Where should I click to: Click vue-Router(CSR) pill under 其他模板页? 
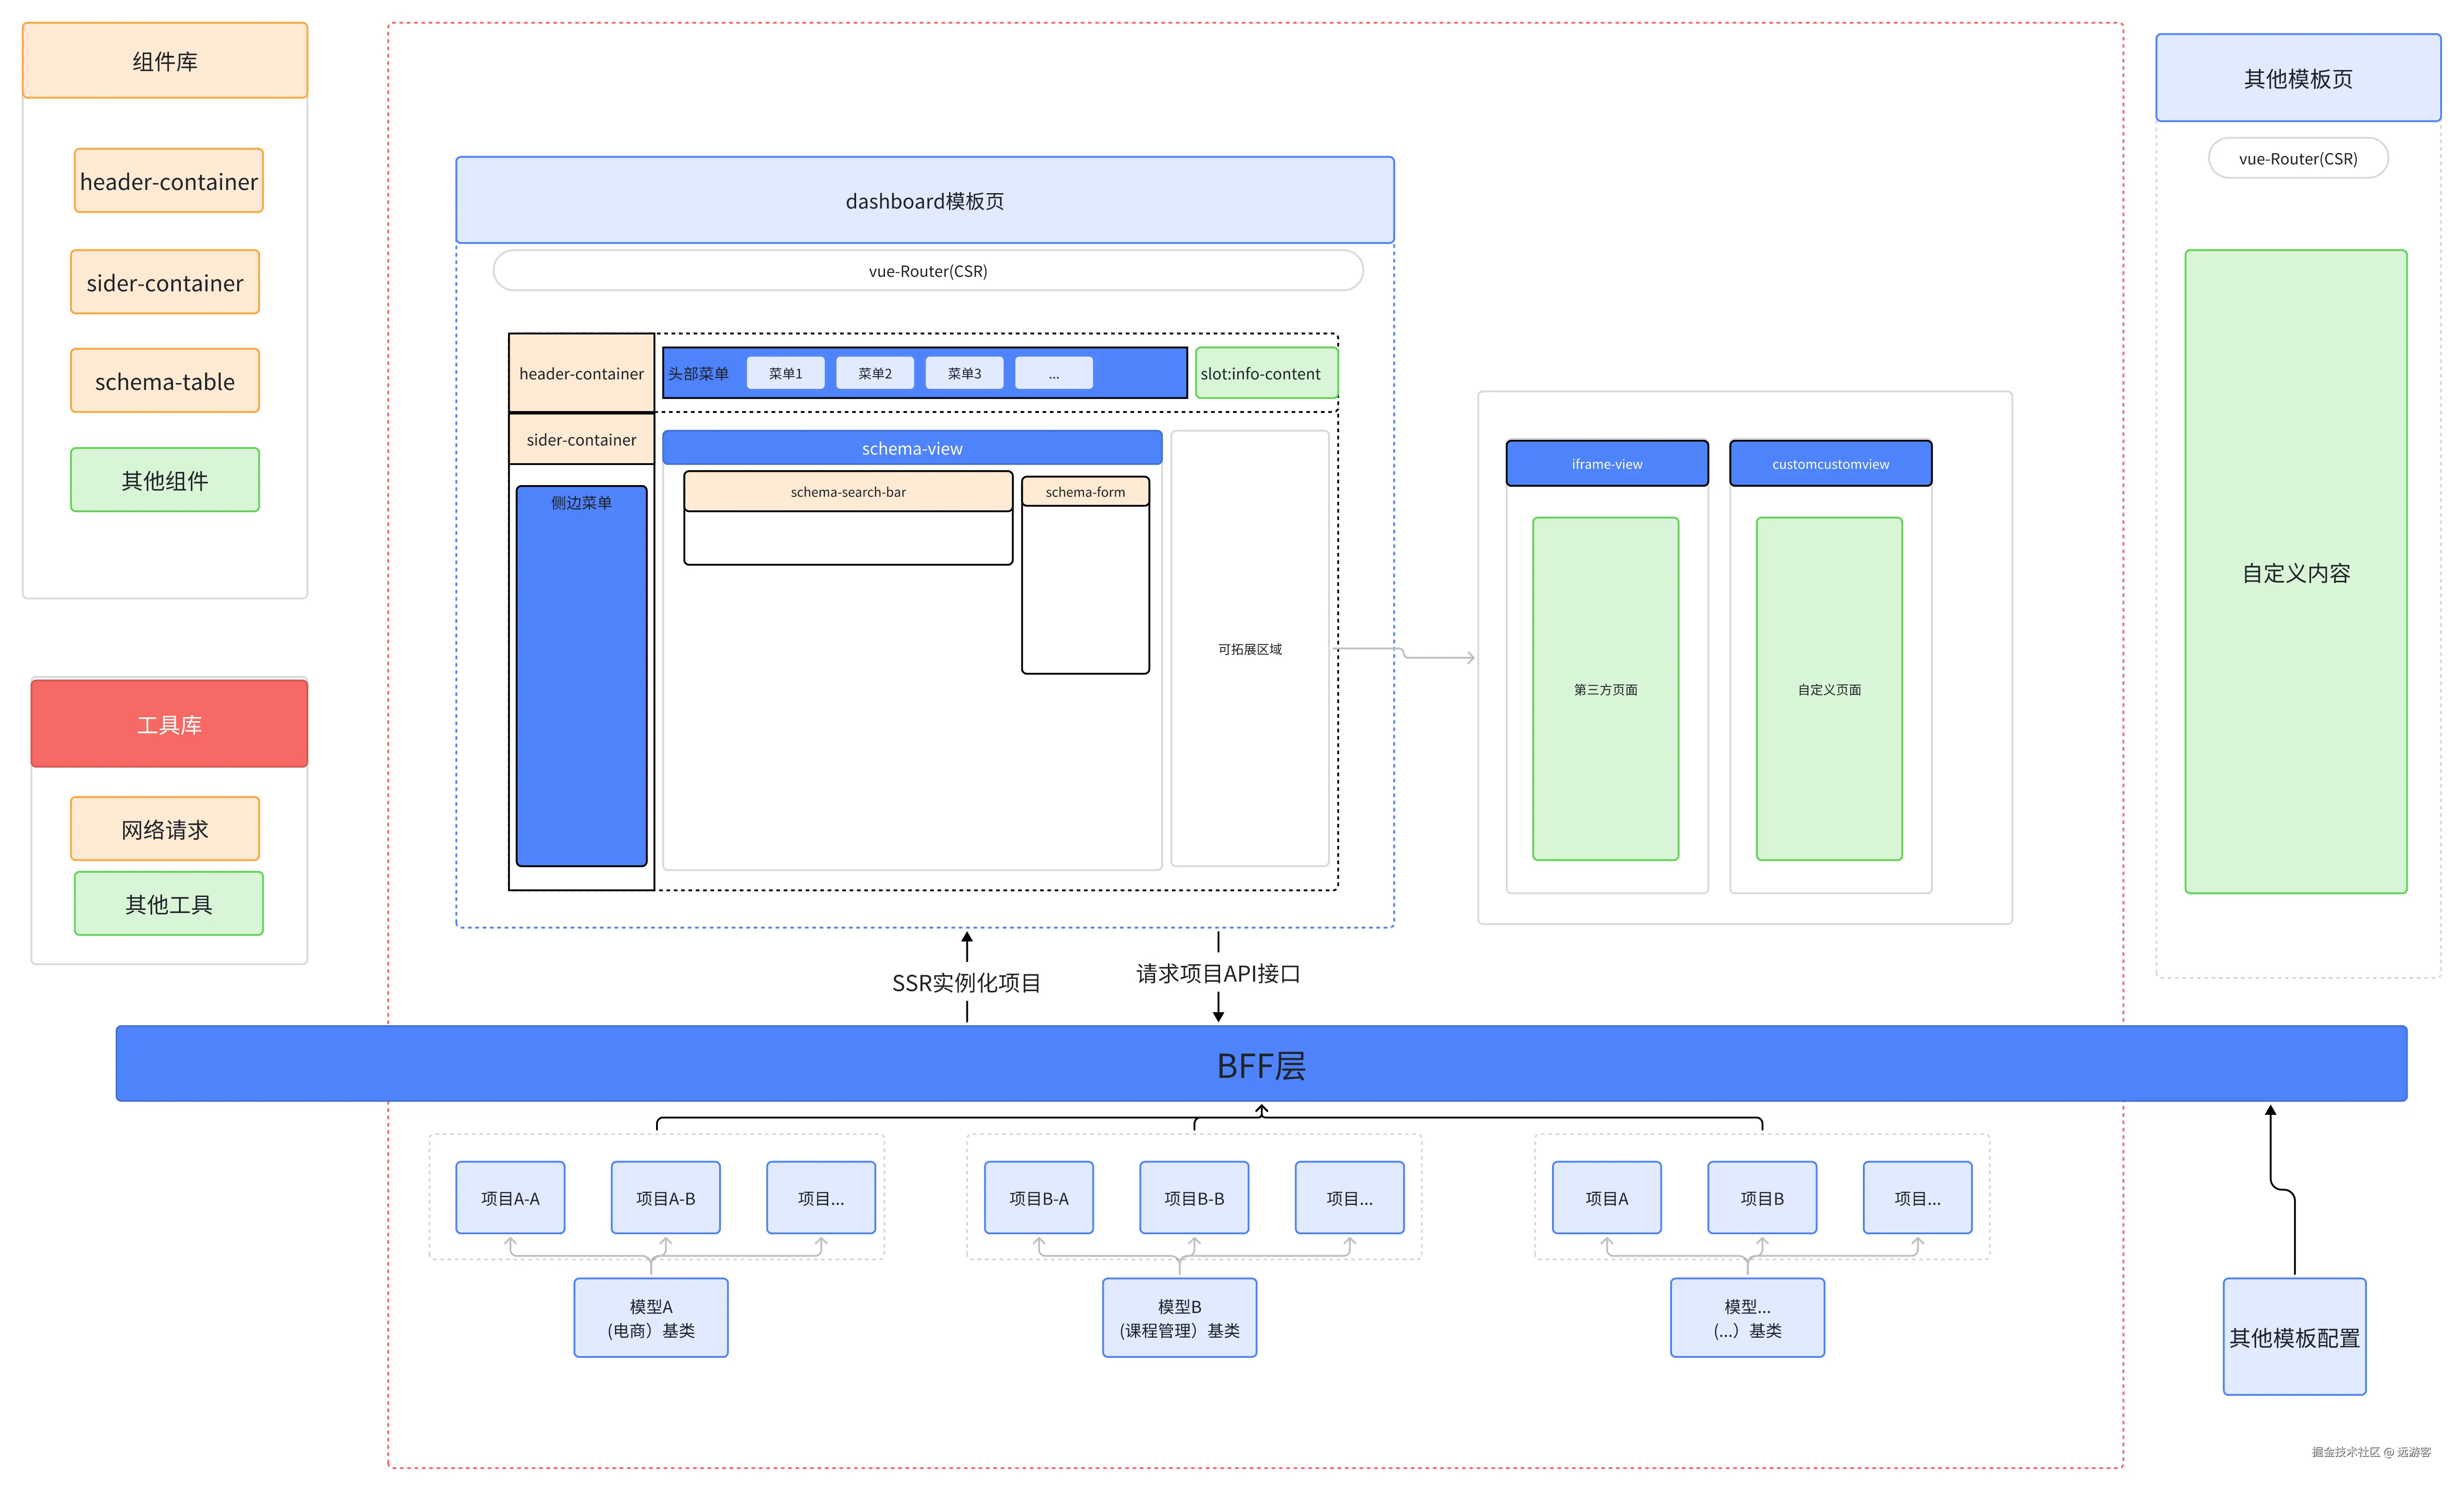2298,158
